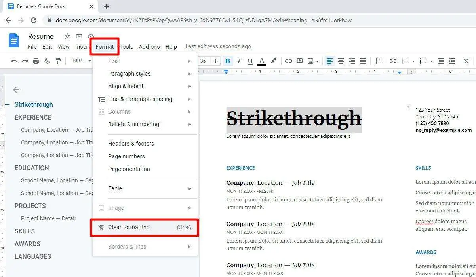Viewport: 476px width, 277px height.
Task: Decrease indent
Action: point(441,61)
